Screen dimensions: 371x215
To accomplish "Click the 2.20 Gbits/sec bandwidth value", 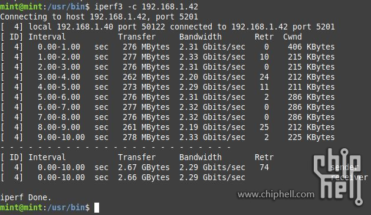I will point(212,77).
